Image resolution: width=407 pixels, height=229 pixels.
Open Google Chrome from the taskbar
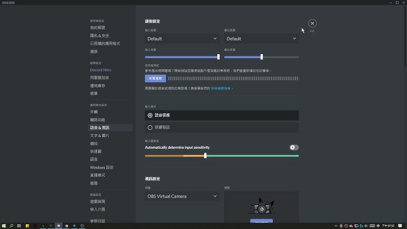coord(66,226)
